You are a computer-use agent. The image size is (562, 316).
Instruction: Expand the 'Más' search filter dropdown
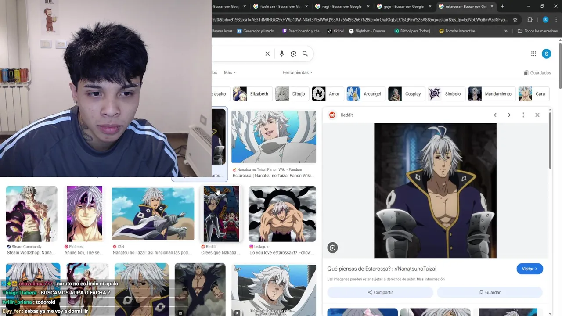pos(230,72)
